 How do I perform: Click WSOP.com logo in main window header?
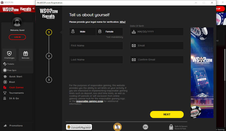coord(11,10)
